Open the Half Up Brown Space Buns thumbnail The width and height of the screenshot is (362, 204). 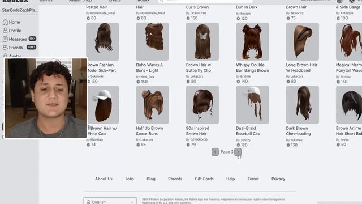(x=152, y=105)
